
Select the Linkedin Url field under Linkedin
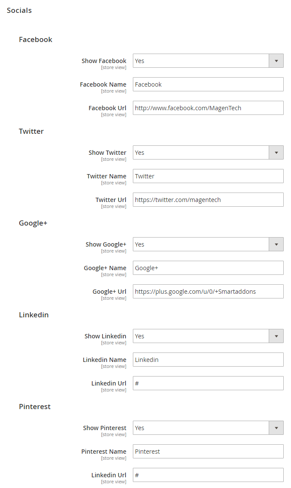click(208, 383)
